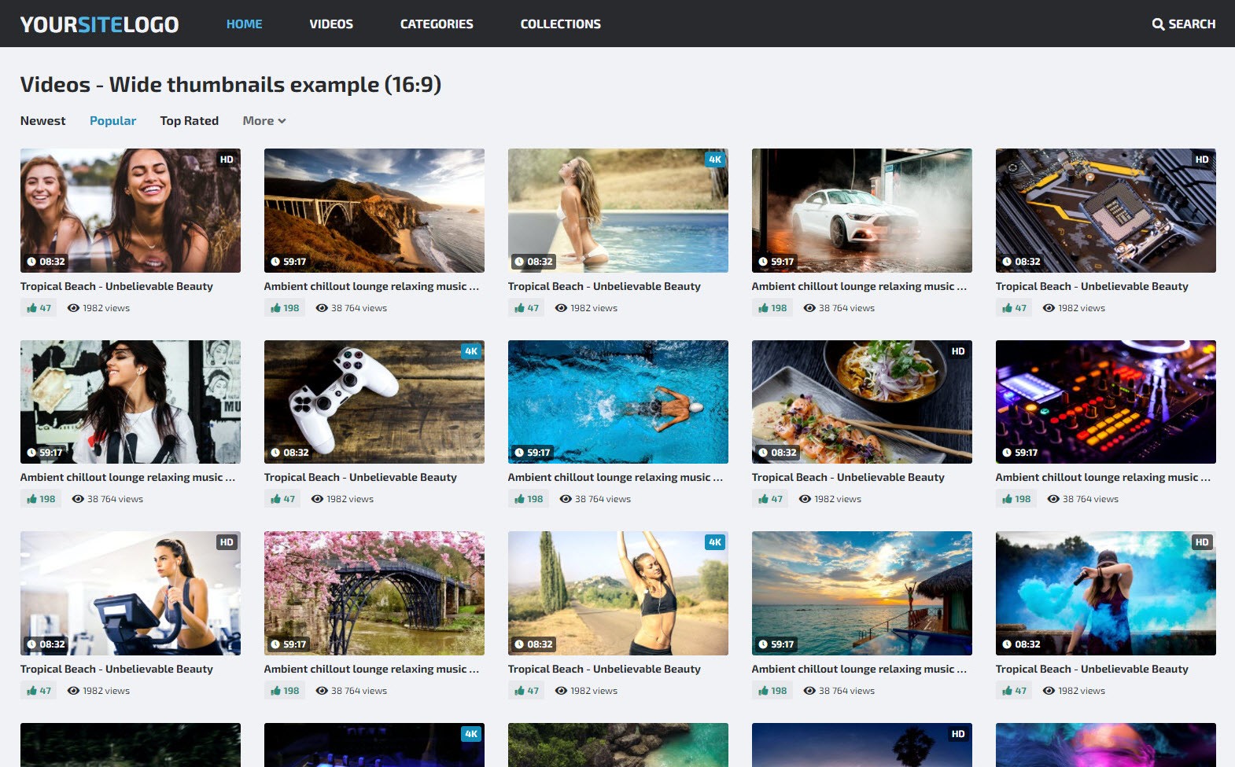Expand the More sorting dropdown
1235x767 pixels.
(x=264, y=121)
